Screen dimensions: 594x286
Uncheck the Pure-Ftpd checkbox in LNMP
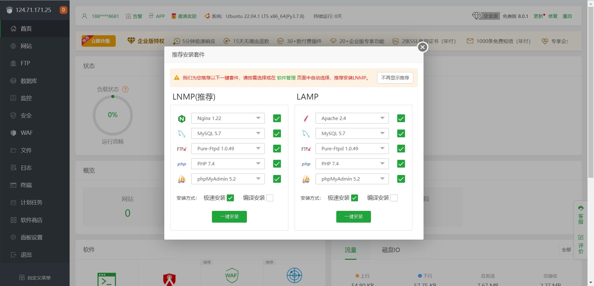[x=277, y=149]
